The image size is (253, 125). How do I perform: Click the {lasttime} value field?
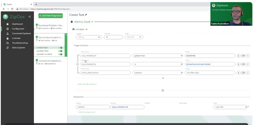click(x=210, y=56)
